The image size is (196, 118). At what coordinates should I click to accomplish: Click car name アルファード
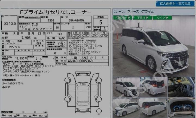(42, 29)
